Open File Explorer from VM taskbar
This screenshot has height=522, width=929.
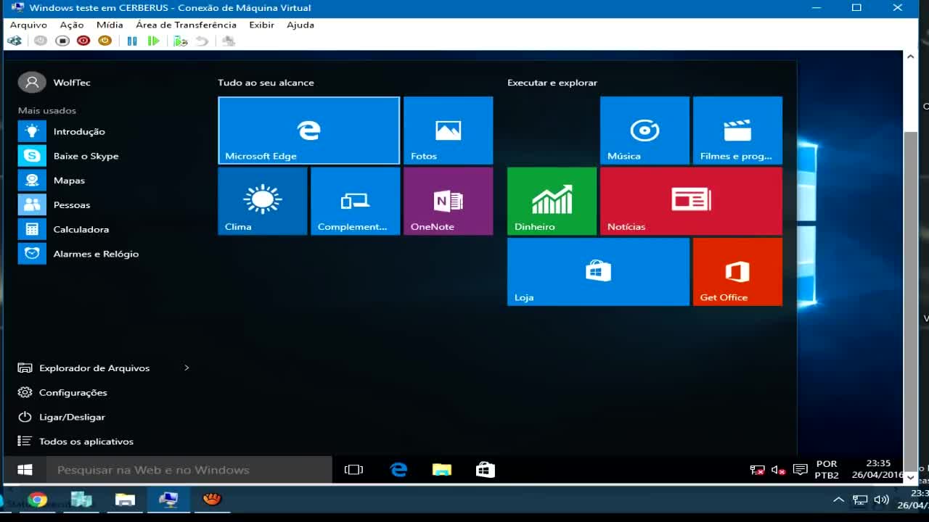coord(442,470)
